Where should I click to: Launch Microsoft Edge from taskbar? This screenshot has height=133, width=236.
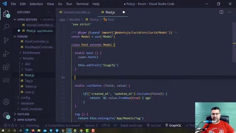click(27, 130)
